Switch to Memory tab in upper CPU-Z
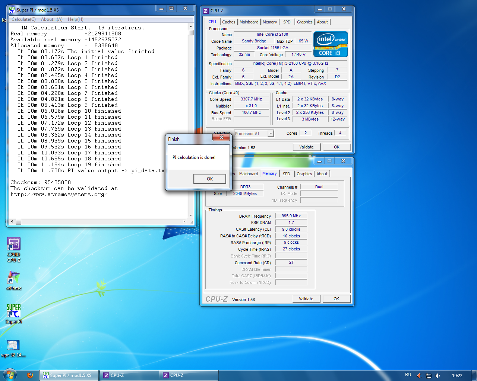The height and width of the screenshot is (381, 477). [x=270, y=22]
